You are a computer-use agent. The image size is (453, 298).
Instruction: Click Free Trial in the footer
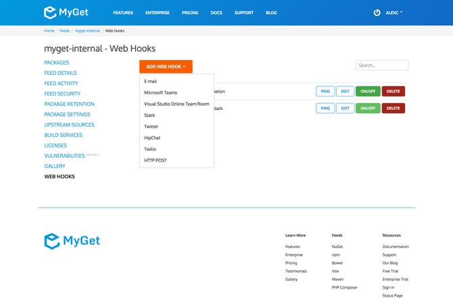390,271
